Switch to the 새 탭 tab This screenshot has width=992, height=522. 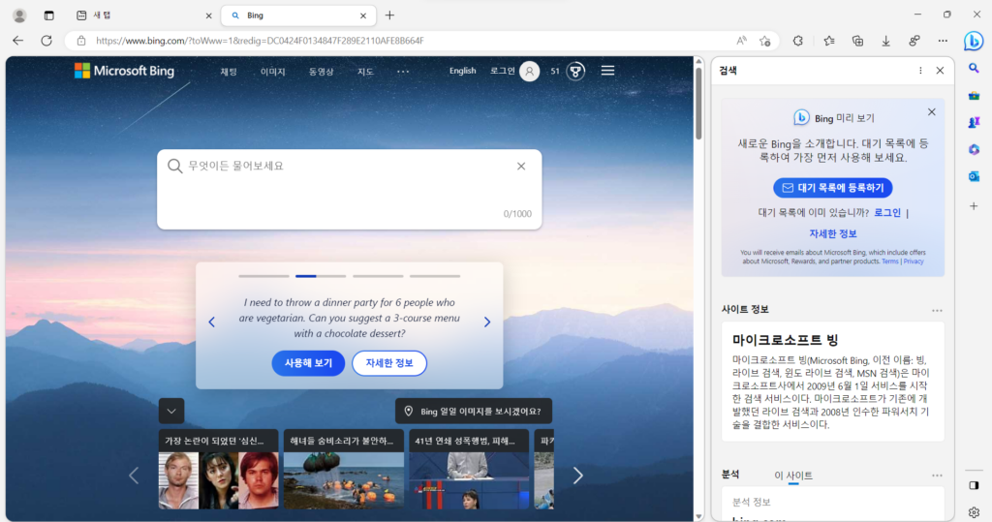[145, 15]
